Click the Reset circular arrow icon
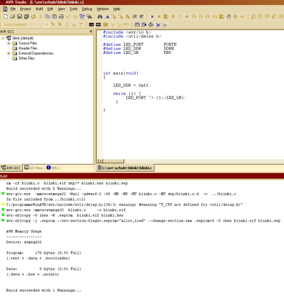This screenshot has width=284, height=300. [180, 17]
